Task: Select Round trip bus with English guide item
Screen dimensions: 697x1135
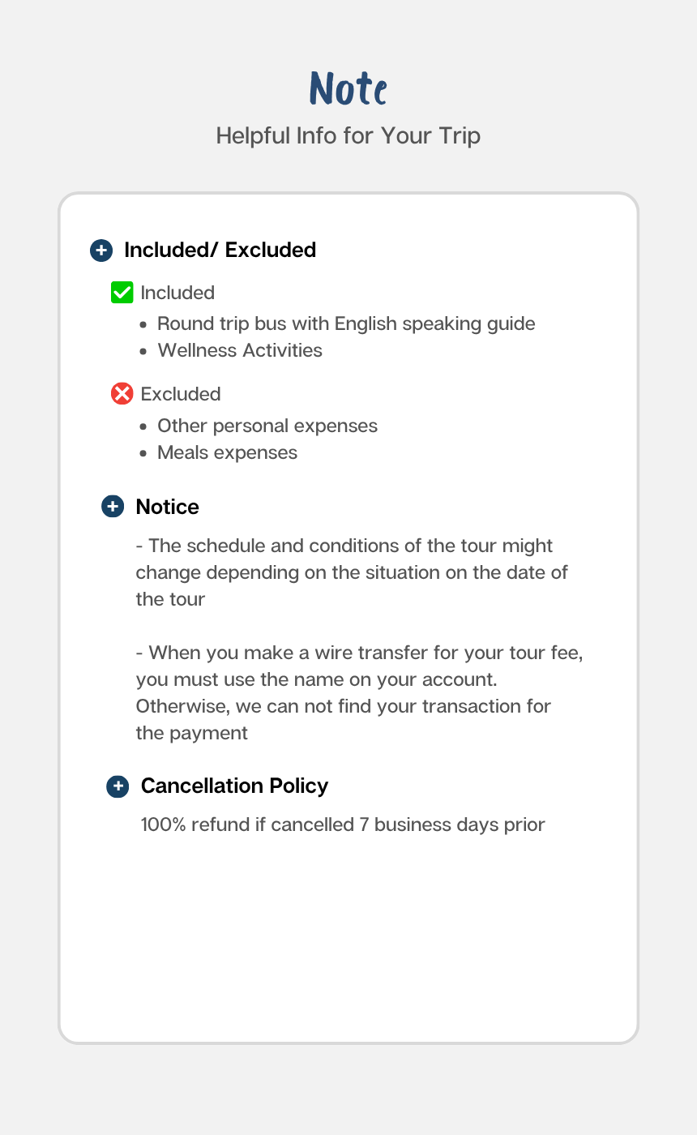Action: click(x=346, y=323)
